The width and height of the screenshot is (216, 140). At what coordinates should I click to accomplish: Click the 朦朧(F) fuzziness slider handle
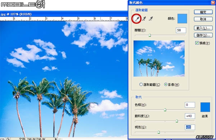pos(150,35)
